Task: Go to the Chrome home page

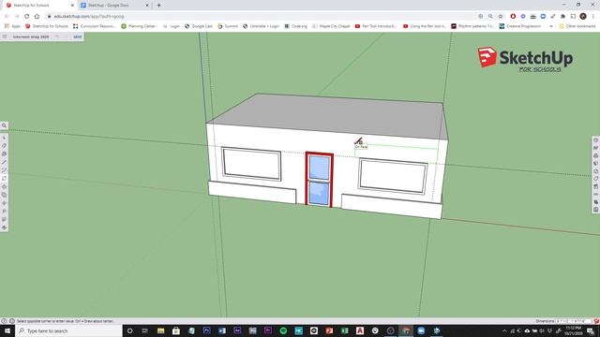Action: coord(37,17)
